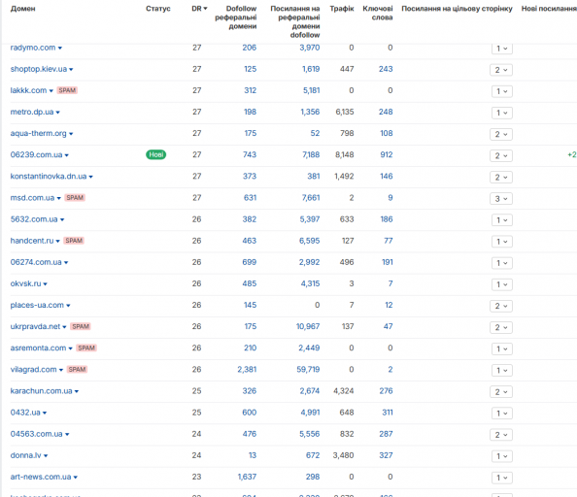Select traffic value 8,148 for 06239.com.ua
The height and width of the screenshot is (497, 577).
click(345, 155)
